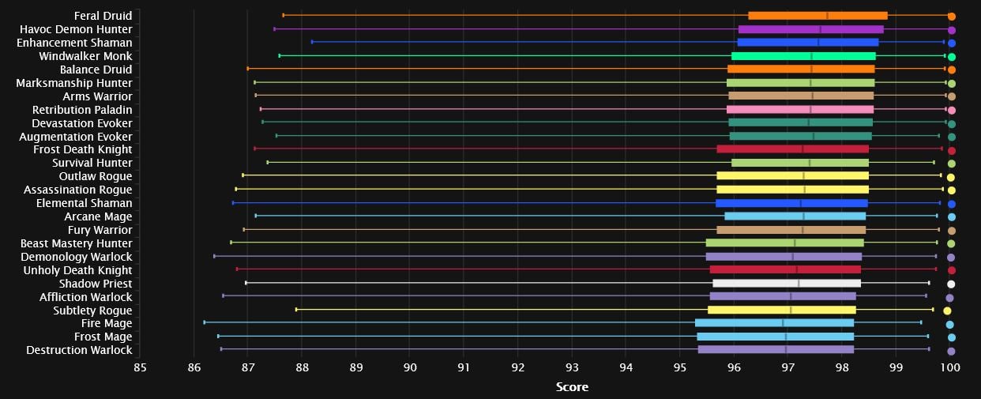Click the Frost Death Knight red box
The image size is (981, 399).
pos(792,150)
